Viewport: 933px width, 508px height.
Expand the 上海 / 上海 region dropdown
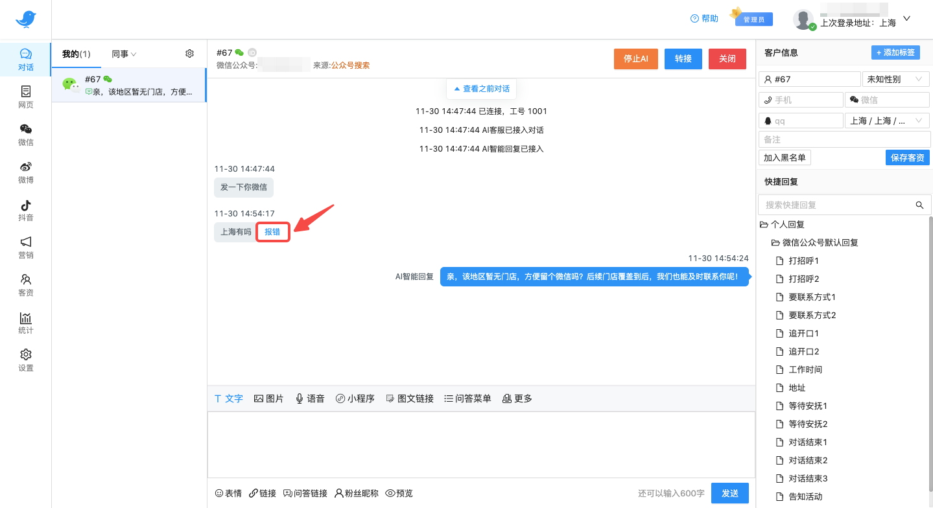tap(886, 121)
